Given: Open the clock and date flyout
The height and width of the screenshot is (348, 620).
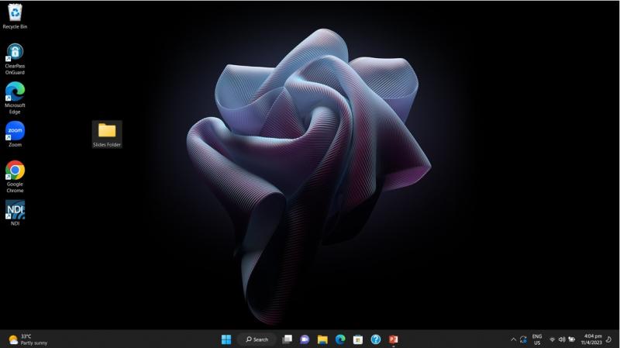Looking at the screenshot, I should (591, 339).
